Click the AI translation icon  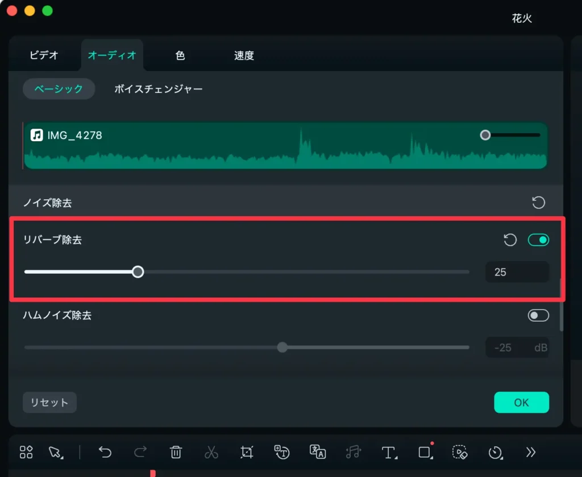(x=317, y=452)
